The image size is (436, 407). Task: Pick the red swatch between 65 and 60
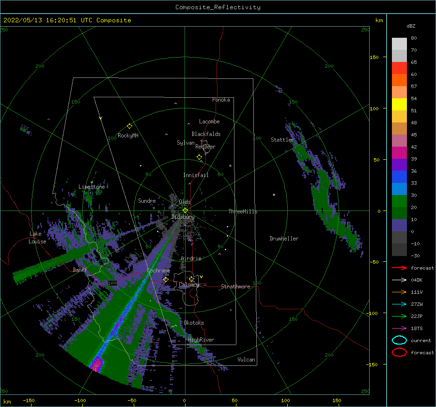click(x=399, y=68)
